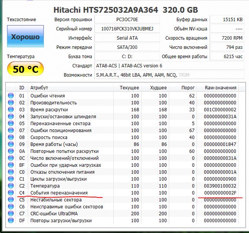Click the SATA/300 transfer mode field
Image resolution: width=249 pixels, height=233 pixels.
127,47
